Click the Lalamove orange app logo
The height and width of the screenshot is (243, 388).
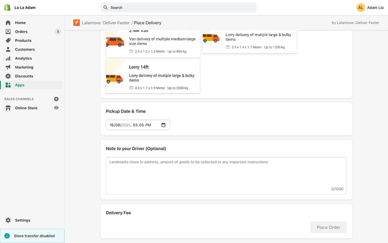[76, 22]
